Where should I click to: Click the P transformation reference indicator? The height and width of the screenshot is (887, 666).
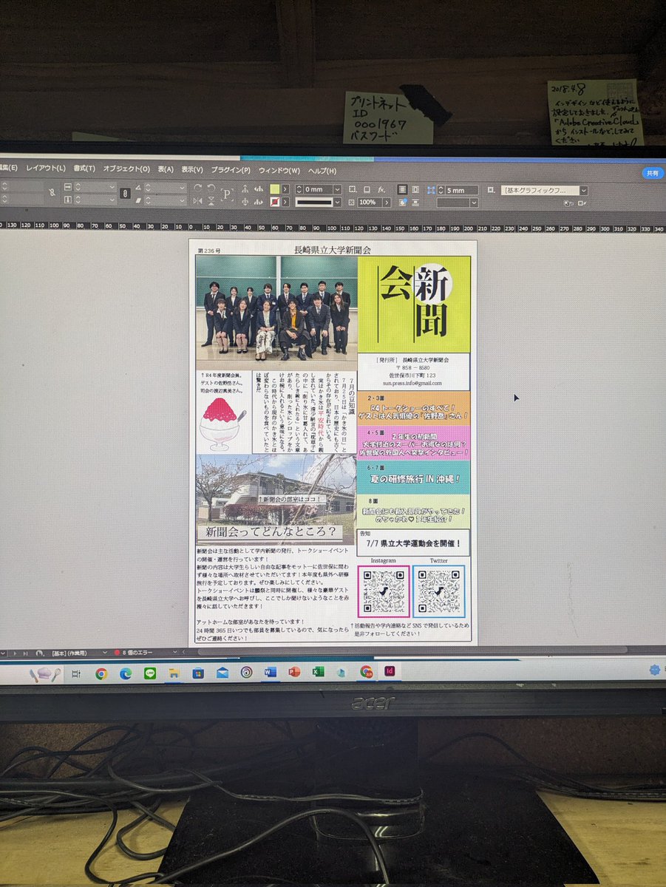[226, 194]
